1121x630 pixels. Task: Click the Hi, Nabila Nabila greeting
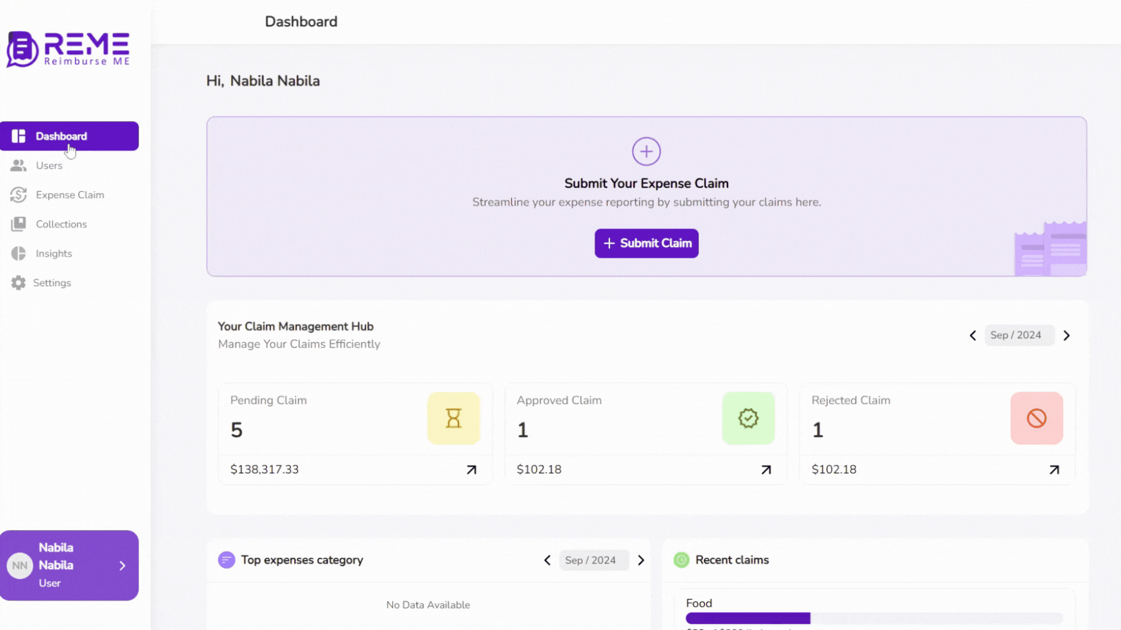263,81
